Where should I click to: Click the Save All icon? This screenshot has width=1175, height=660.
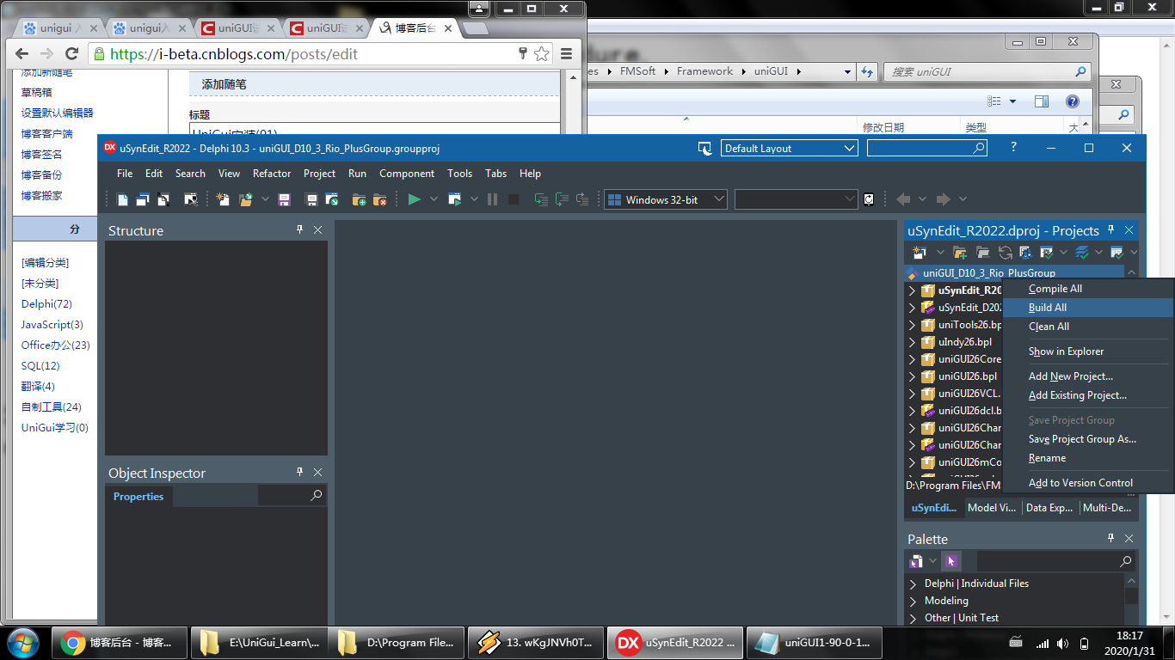point(311,199)
